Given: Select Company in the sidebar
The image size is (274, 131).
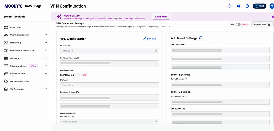Looking at the screenshot, I should [x=15, y=58].
